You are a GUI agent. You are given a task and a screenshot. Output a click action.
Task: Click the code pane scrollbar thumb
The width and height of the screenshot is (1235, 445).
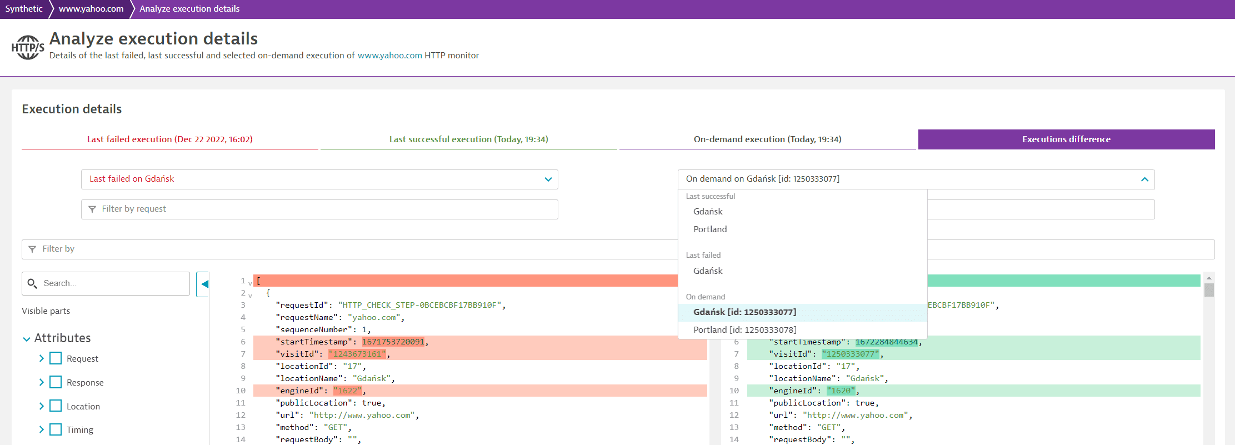pyautogui.click(x=1209, y=290)
